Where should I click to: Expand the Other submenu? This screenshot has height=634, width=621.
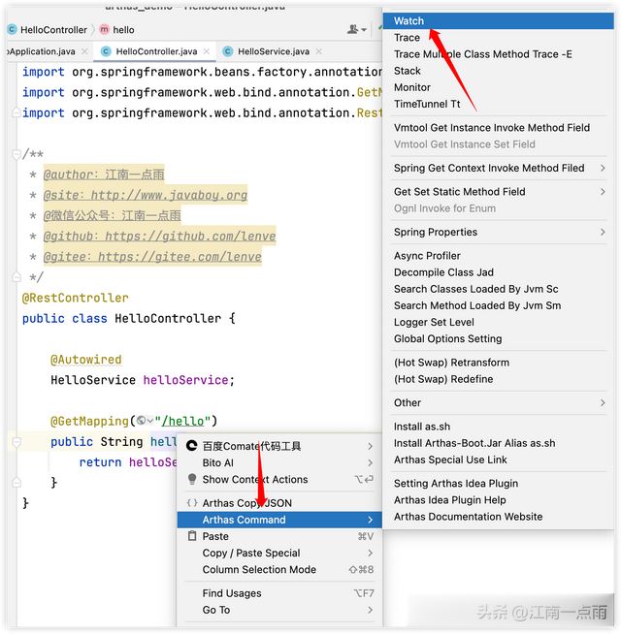click(x=498, y=403)
